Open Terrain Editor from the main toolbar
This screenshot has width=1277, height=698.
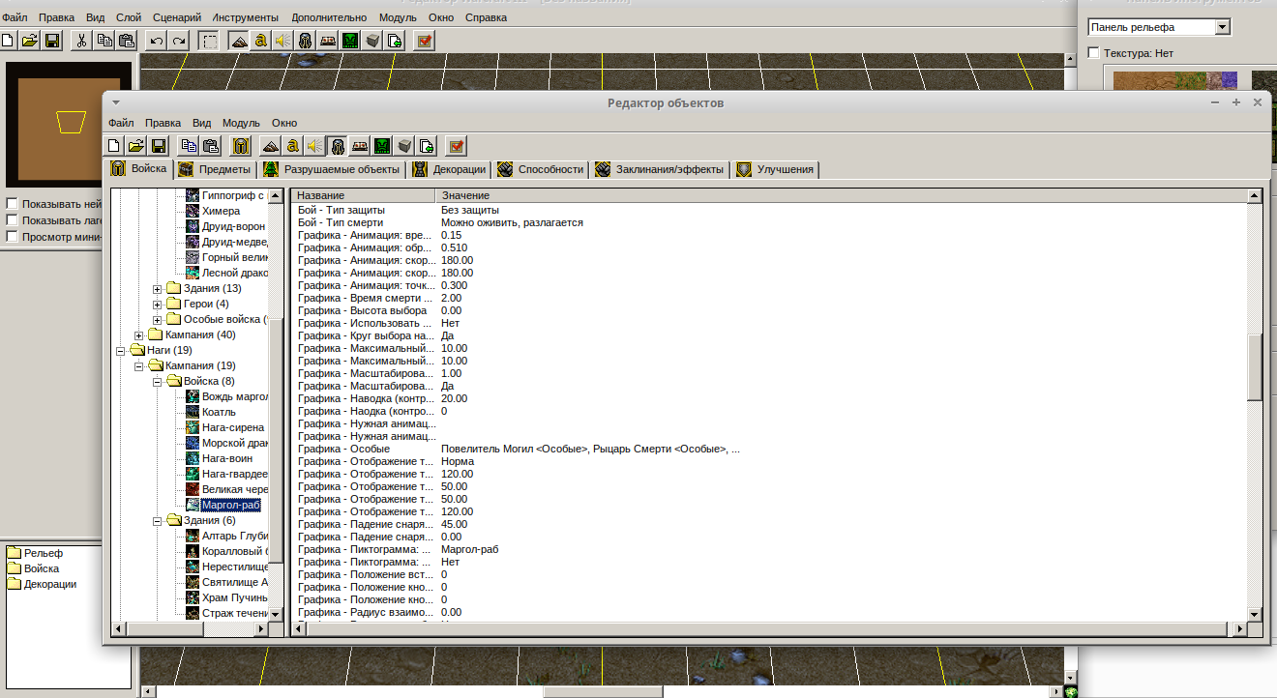[238, 41]
